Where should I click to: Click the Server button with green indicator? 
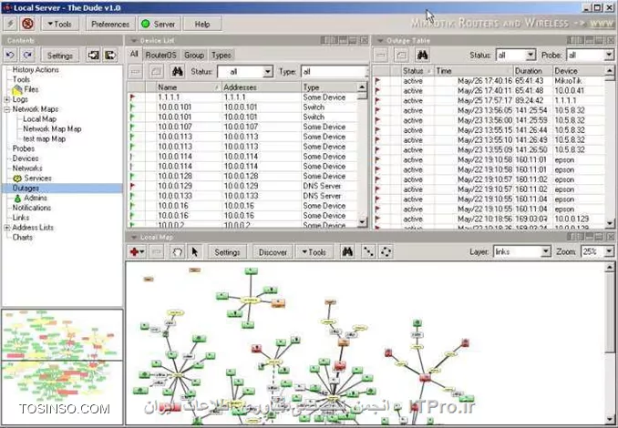160,24
